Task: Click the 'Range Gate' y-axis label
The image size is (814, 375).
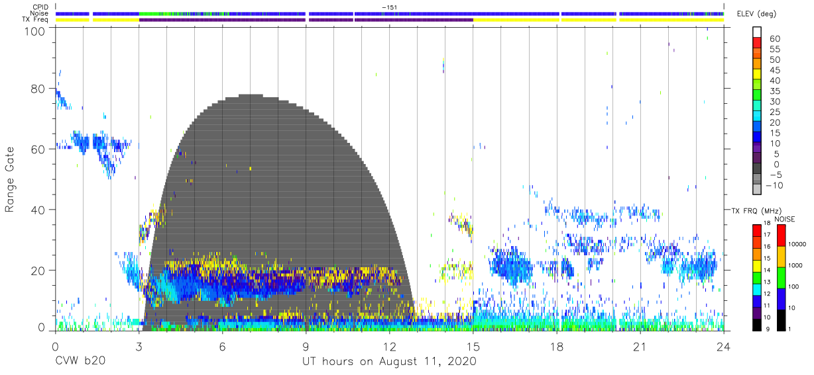Action: [x=10, y=181]
